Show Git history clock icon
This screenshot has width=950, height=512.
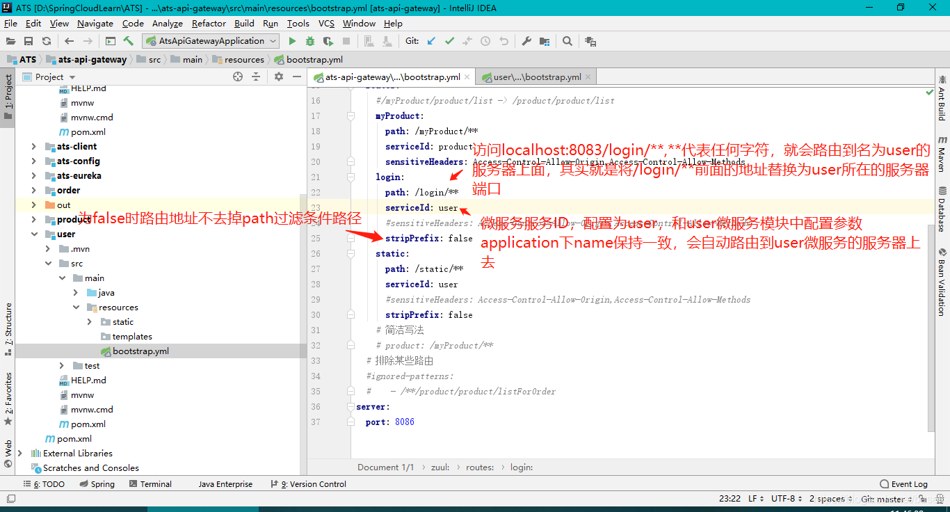coord(485,41)
